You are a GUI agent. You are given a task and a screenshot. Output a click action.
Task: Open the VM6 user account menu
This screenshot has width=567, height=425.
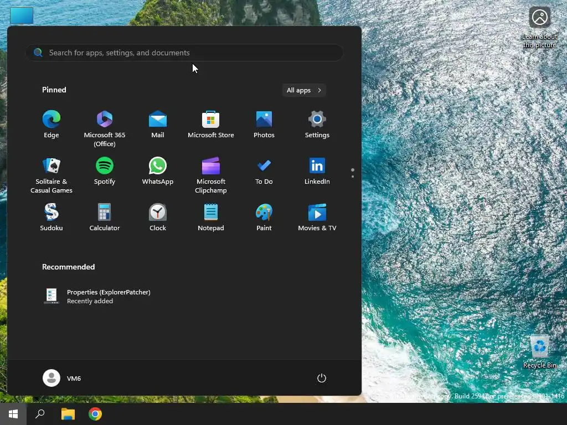[62, 378]
